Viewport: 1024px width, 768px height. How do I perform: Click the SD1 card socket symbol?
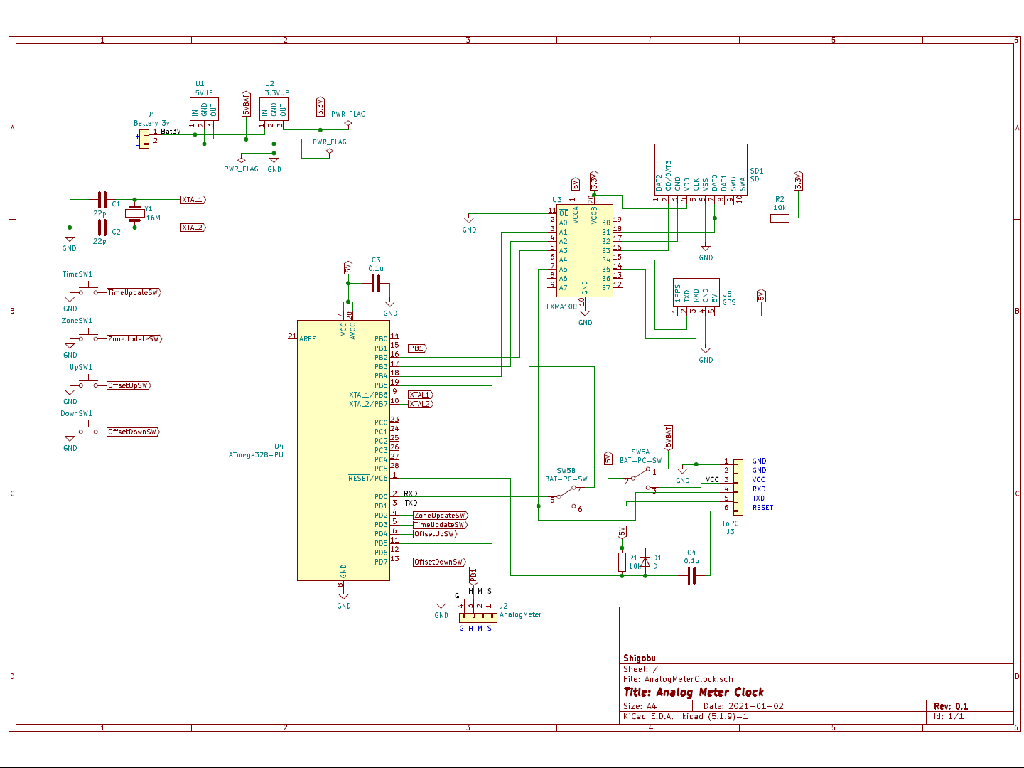pyautogui.click(x=700, y=169)
